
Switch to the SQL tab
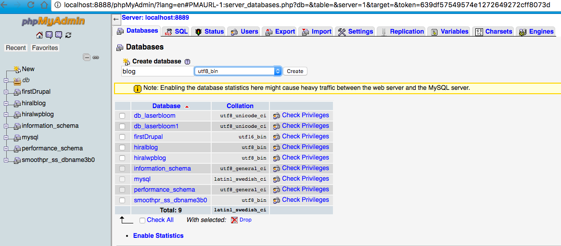click(176, 31)
